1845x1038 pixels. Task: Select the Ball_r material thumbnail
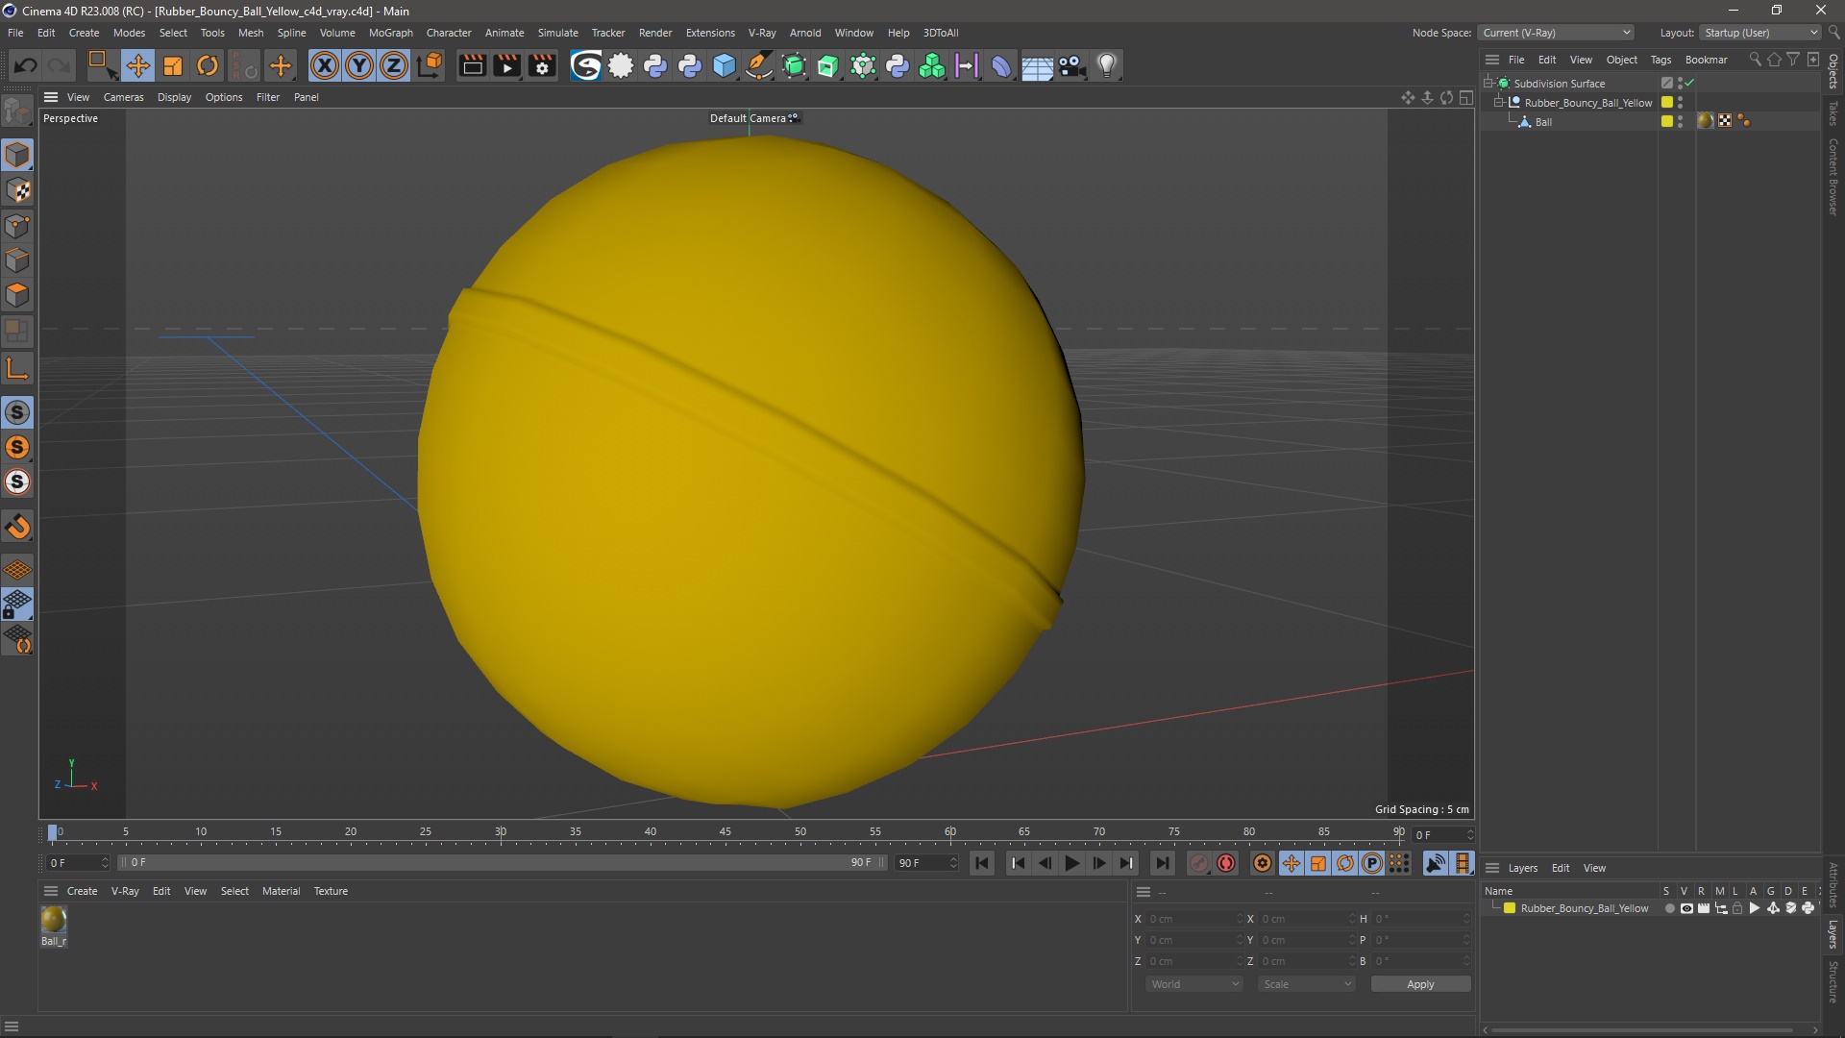click(54, 920)
